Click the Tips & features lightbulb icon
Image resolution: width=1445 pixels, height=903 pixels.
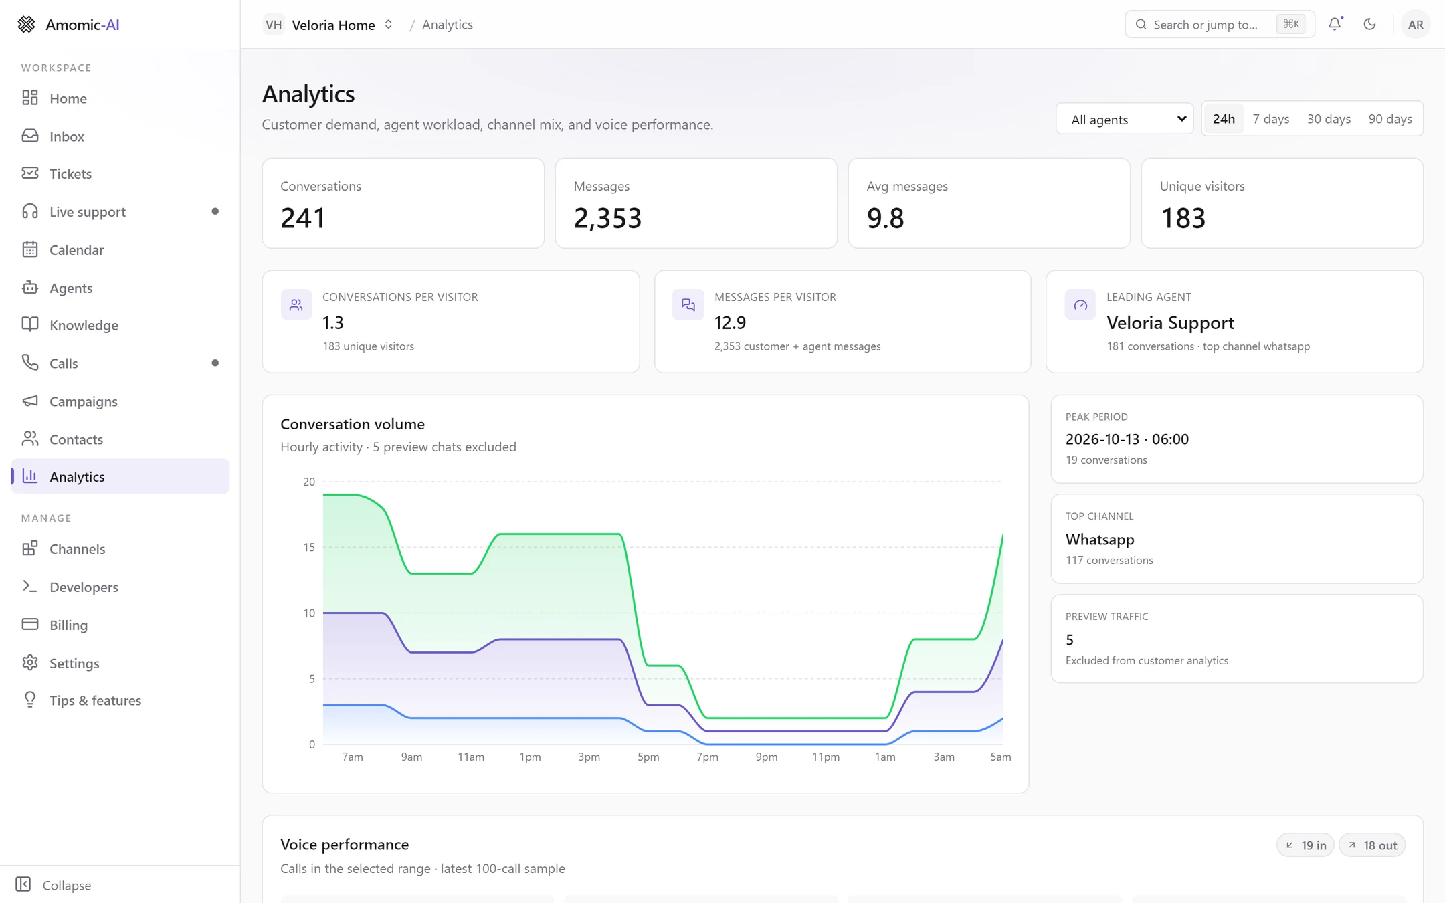tap(30, 700)
